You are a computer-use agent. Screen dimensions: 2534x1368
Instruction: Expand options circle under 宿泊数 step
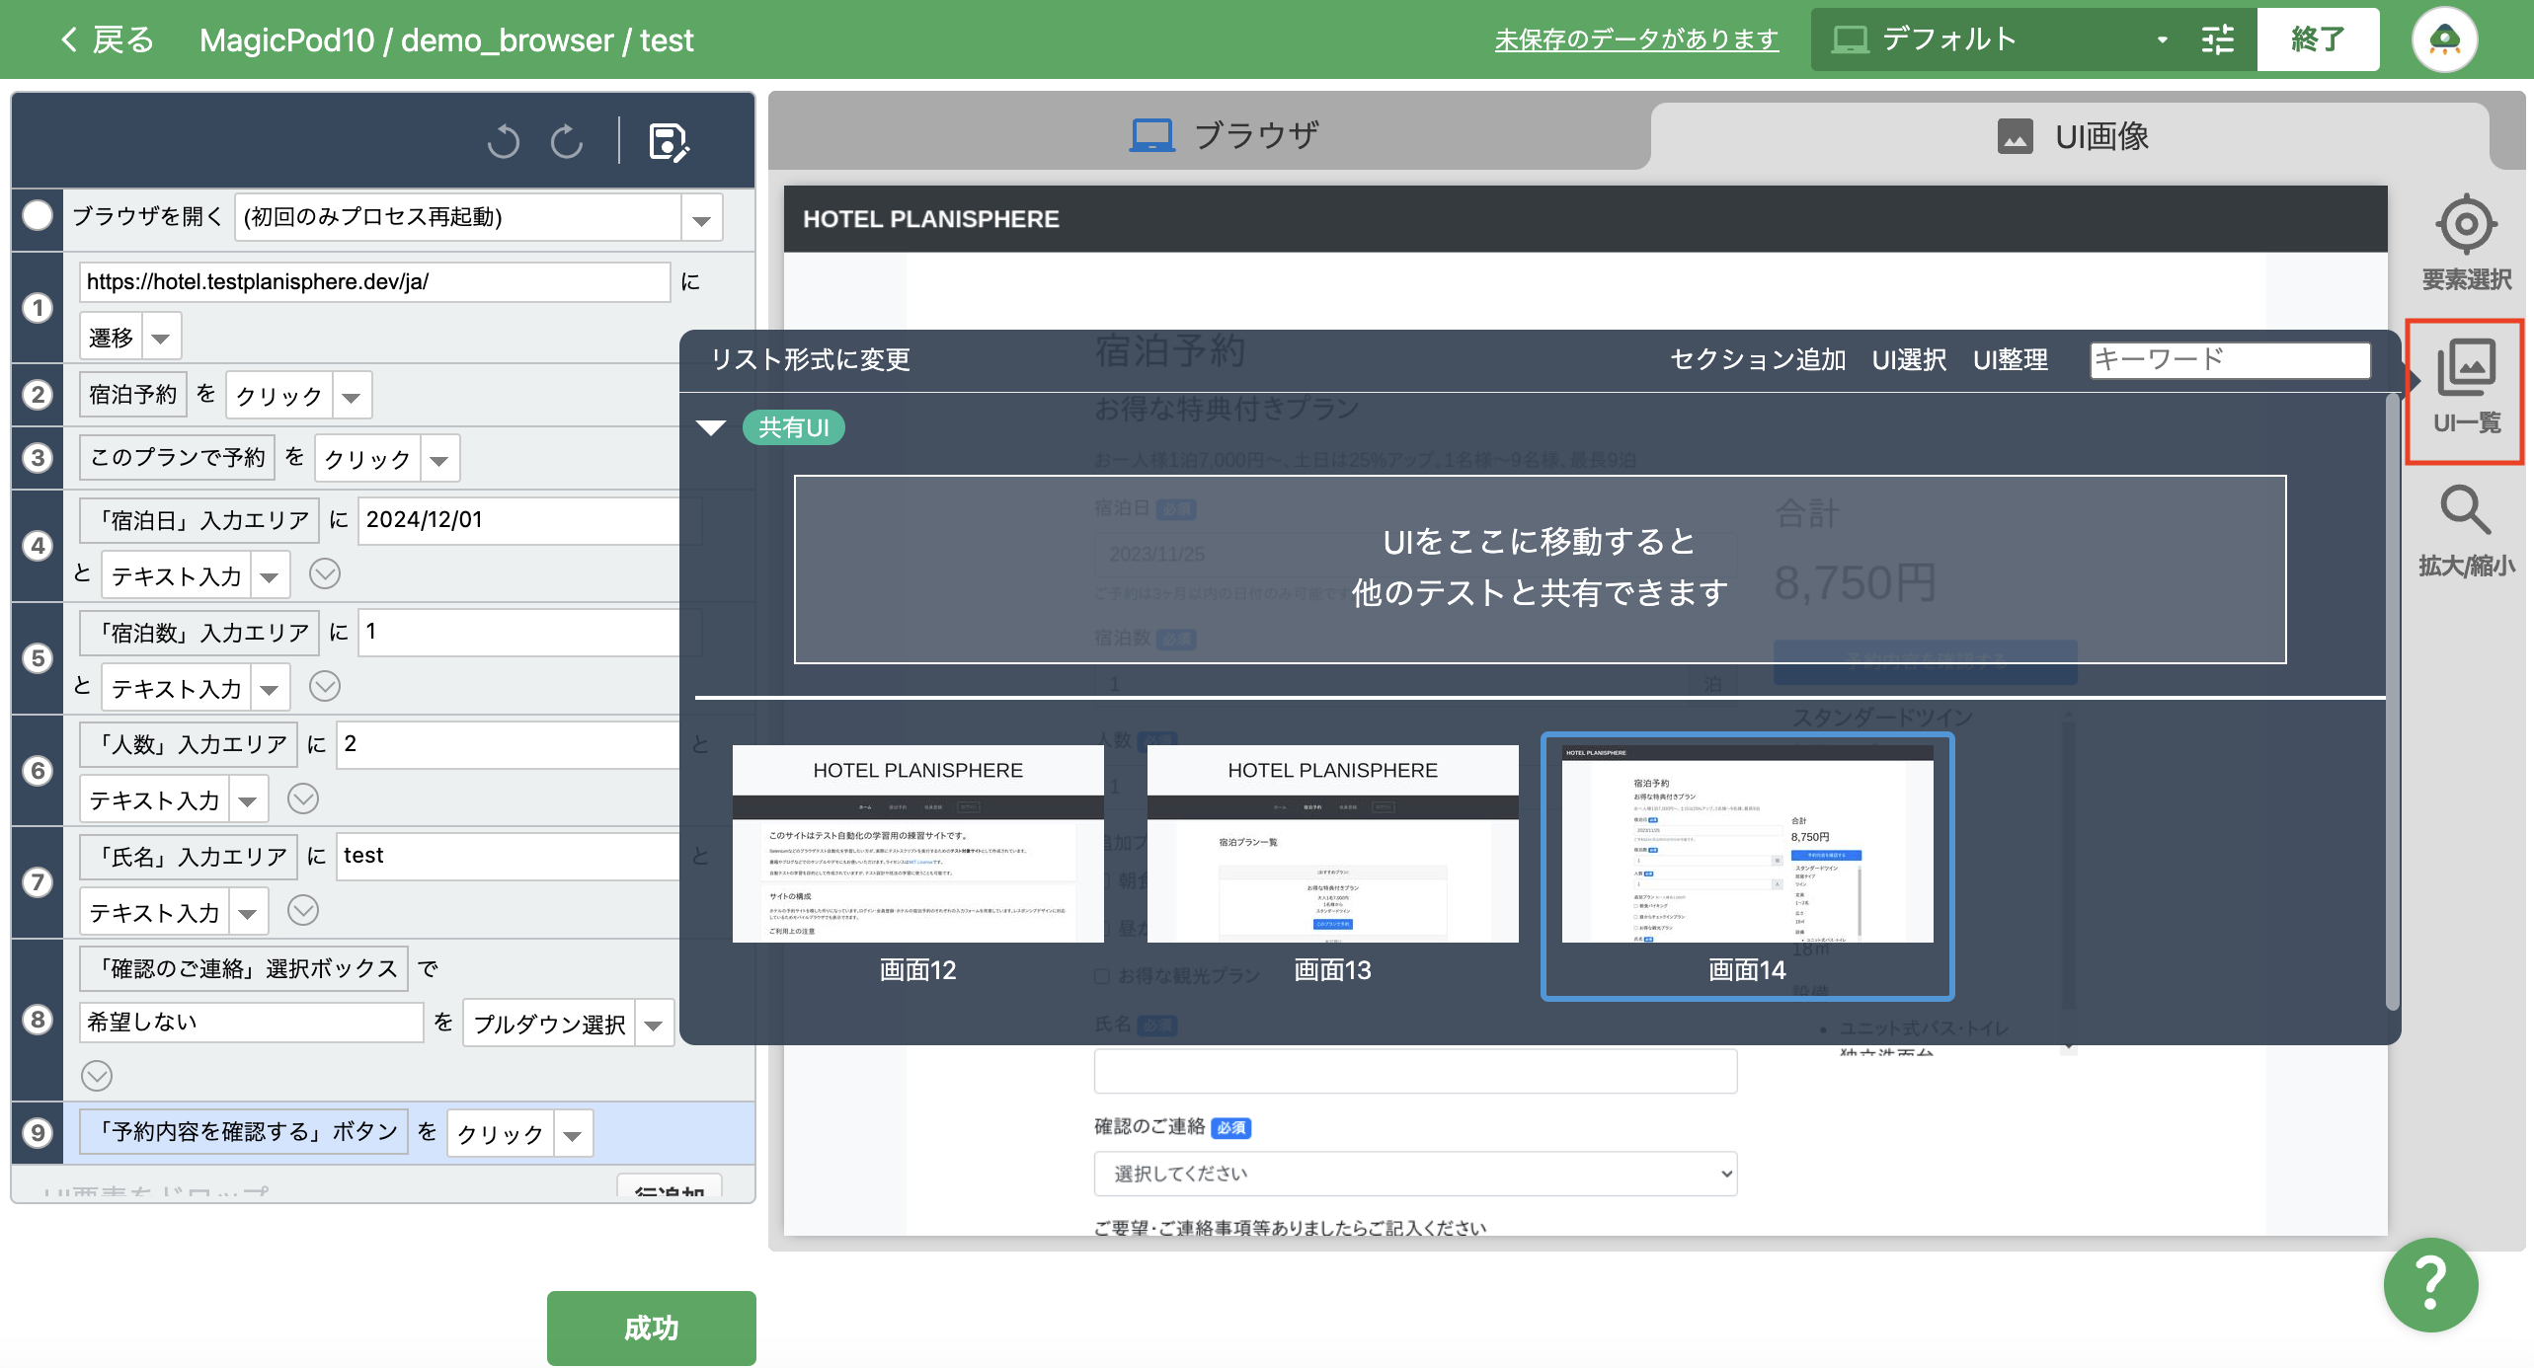coord(325,686)
